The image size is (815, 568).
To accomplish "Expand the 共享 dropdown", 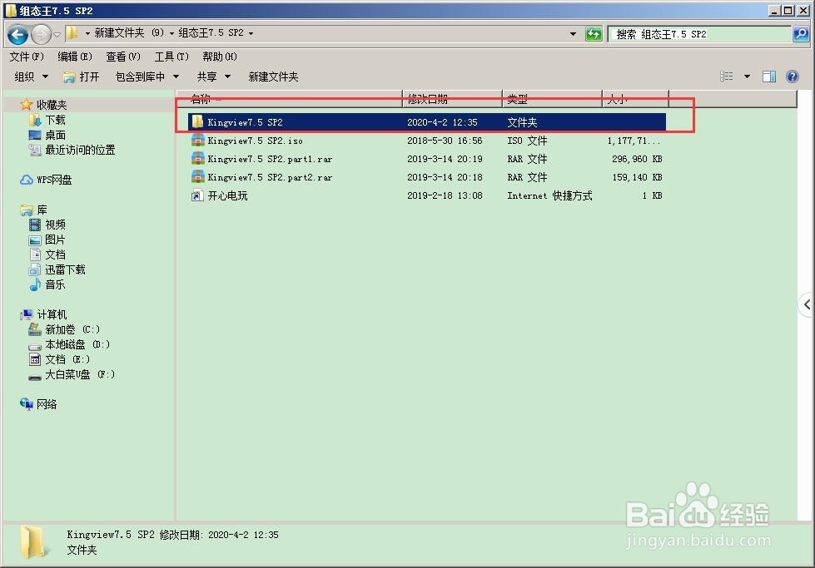I will (214, 77).
